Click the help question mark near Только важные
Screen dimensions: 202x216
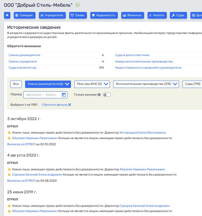pyautogui.click(x=99, y=95)
